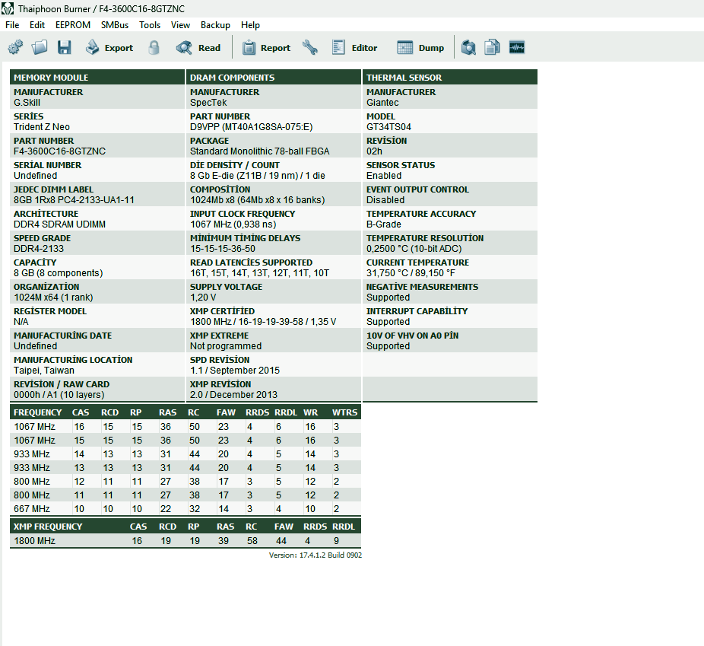Click the FREQUENCY header in timing table
Viewport: 704px width, 646px height.
[38, 412]
